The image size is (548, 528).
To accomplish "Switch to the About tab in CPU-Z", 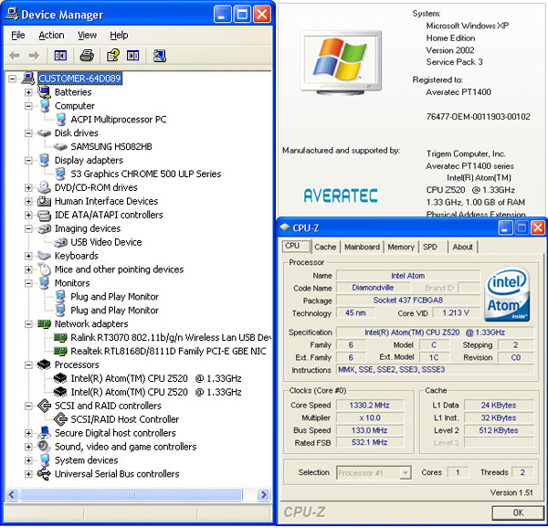I will pyautogui.click(x=462, y=247).
